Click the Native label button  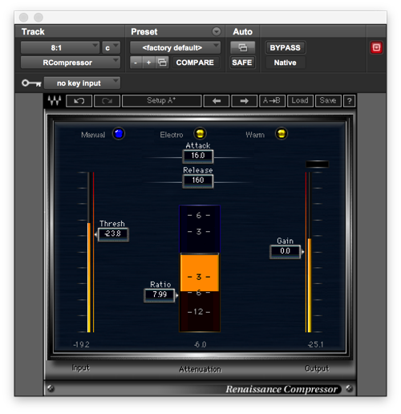tap(285, 63)
